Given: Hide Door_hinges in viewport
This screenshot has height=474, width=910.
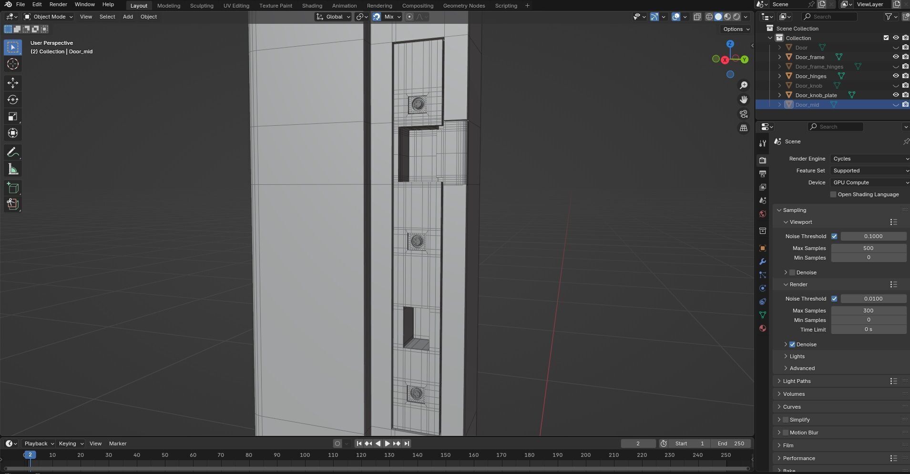Looking at the screenshot, I should click(896, 76).
